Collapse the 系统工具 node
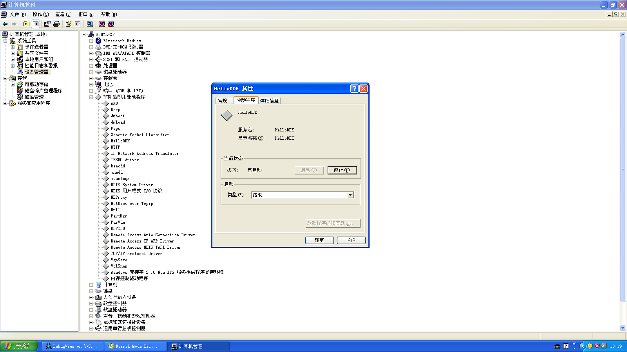The image size is (627, 352). [5, 41]
